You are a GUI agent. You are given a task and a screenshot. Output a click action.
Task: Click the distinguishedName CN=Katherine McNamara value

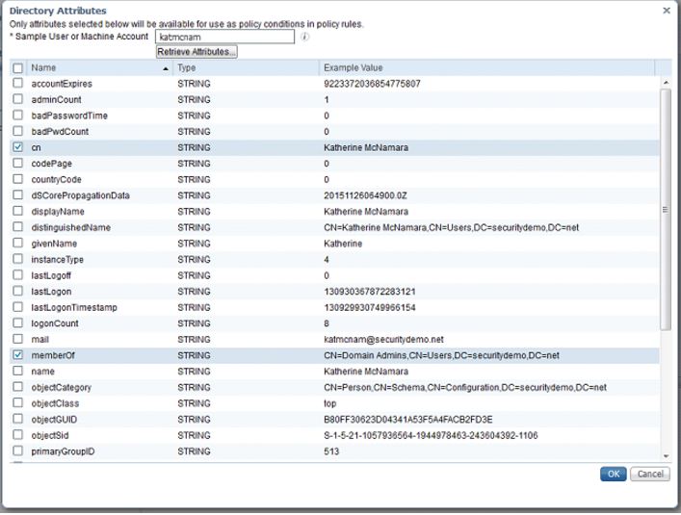[x=451, y=227]
